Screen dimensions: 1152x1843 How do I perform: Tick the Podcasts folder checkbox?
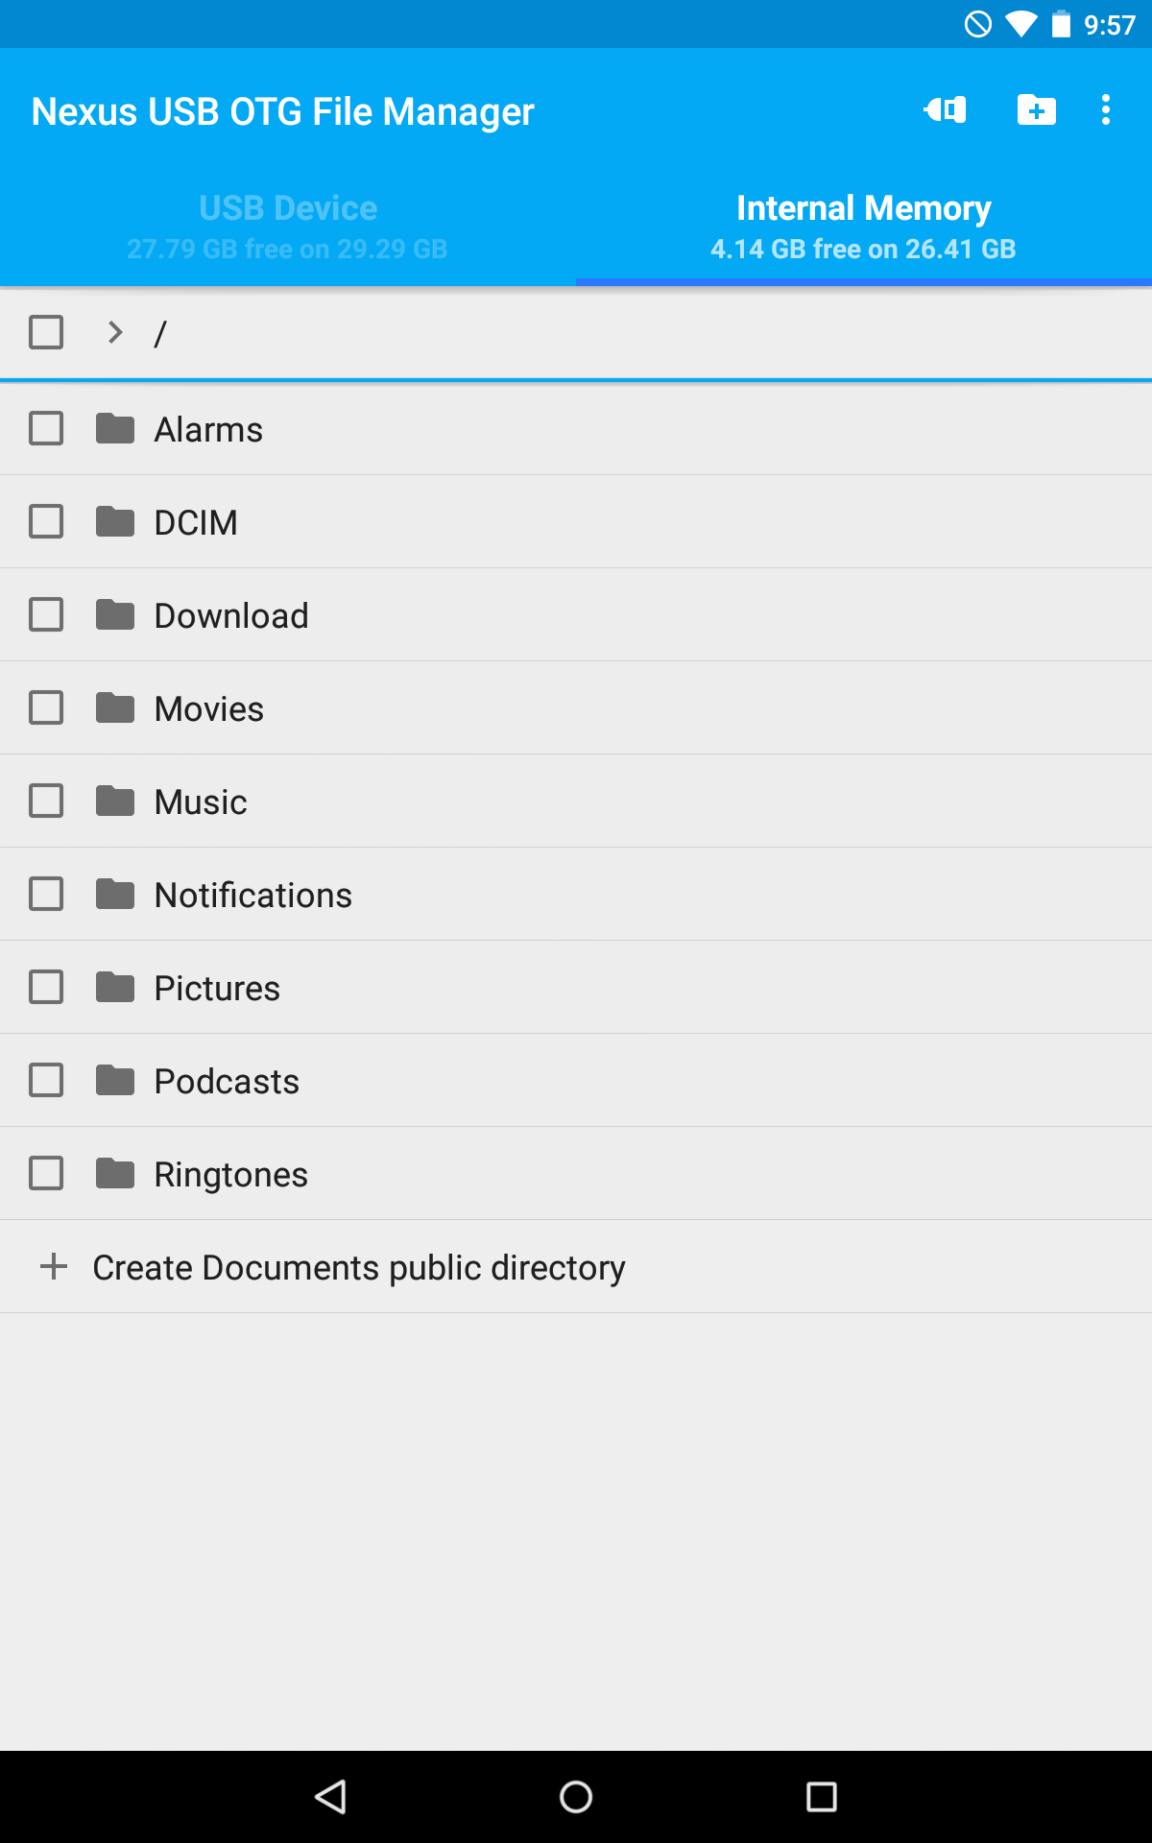pos(46,1080)
